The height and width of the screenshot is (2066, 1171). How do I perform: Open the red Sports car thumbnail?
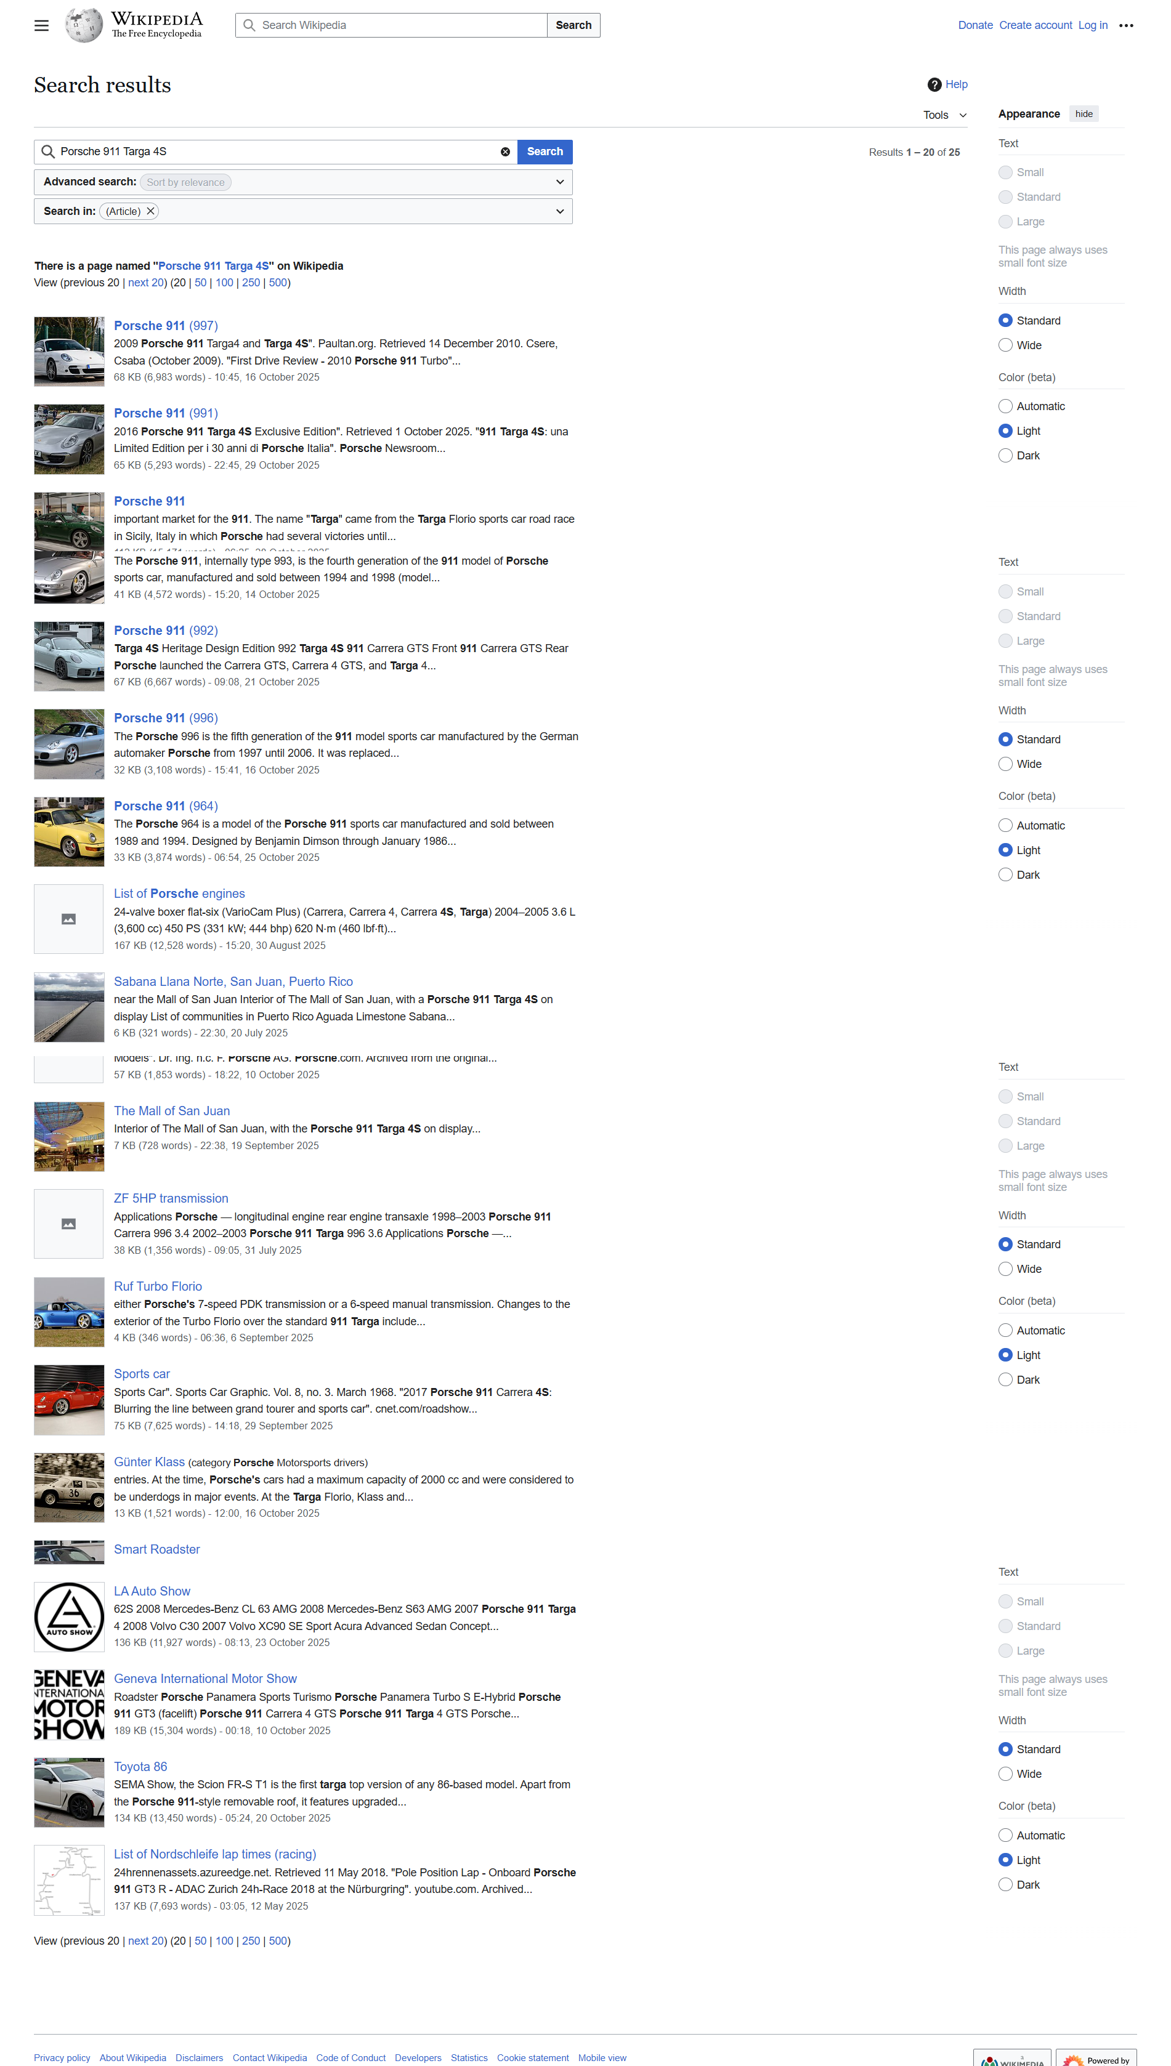[69, 1400]
